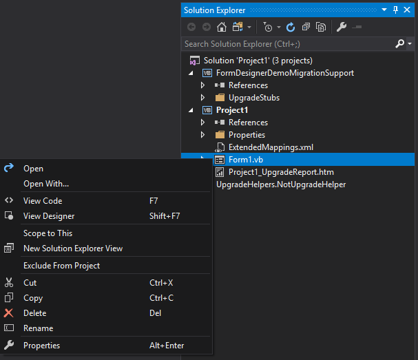Select the Properties folder in Project1
The height and width of the screenshot is (360, 418).
(x=247, y=135)
